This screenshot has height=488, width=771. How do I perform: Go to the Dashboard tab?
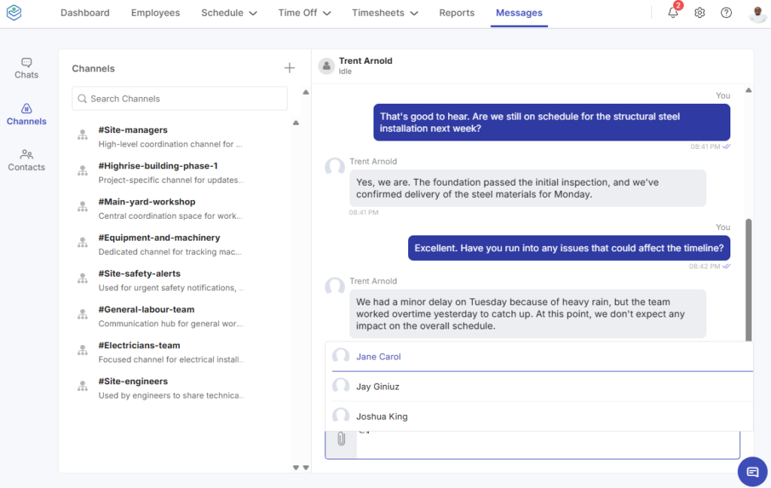[x=85, y=13]
